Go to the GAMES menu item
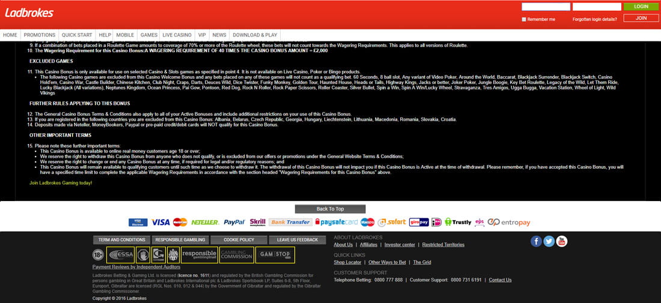 click(149, 35)
